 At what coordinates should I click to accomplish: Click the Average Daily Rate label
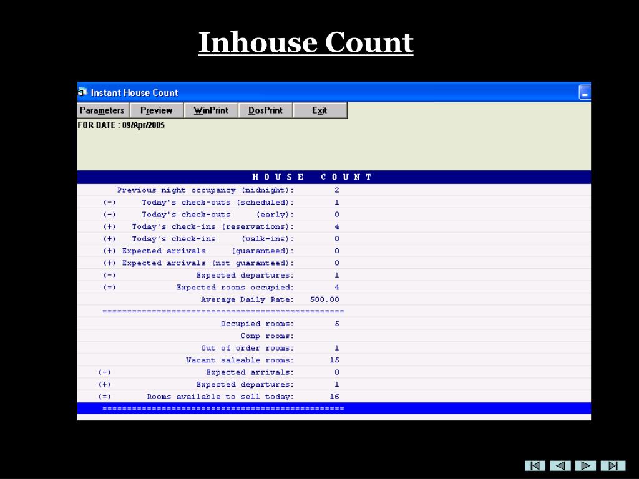247,299
